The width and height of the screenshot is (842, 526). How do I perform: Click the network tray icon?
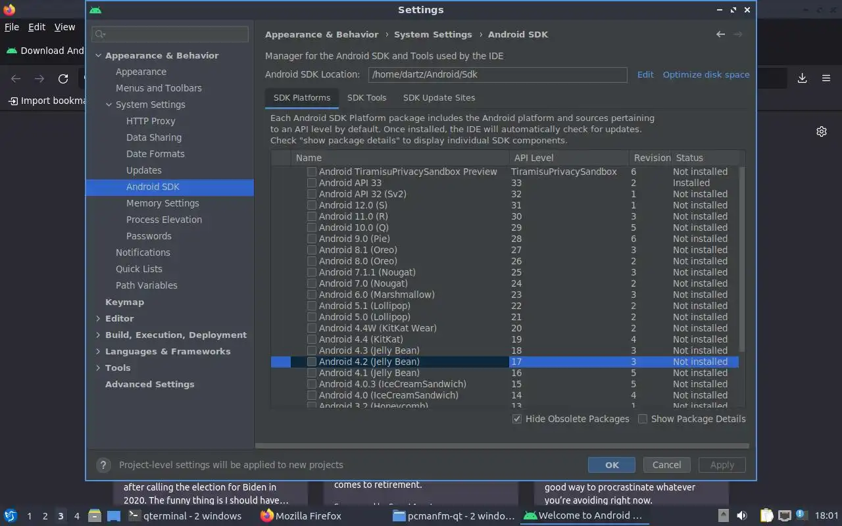point(784,515)
